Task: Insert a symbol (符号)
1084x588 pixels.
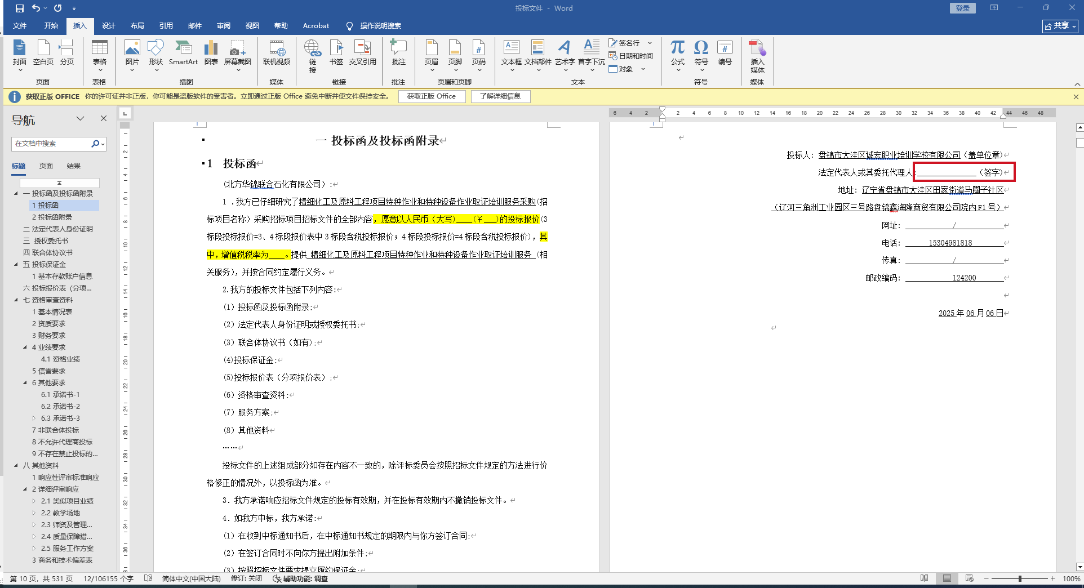Action: click(701, 55)
